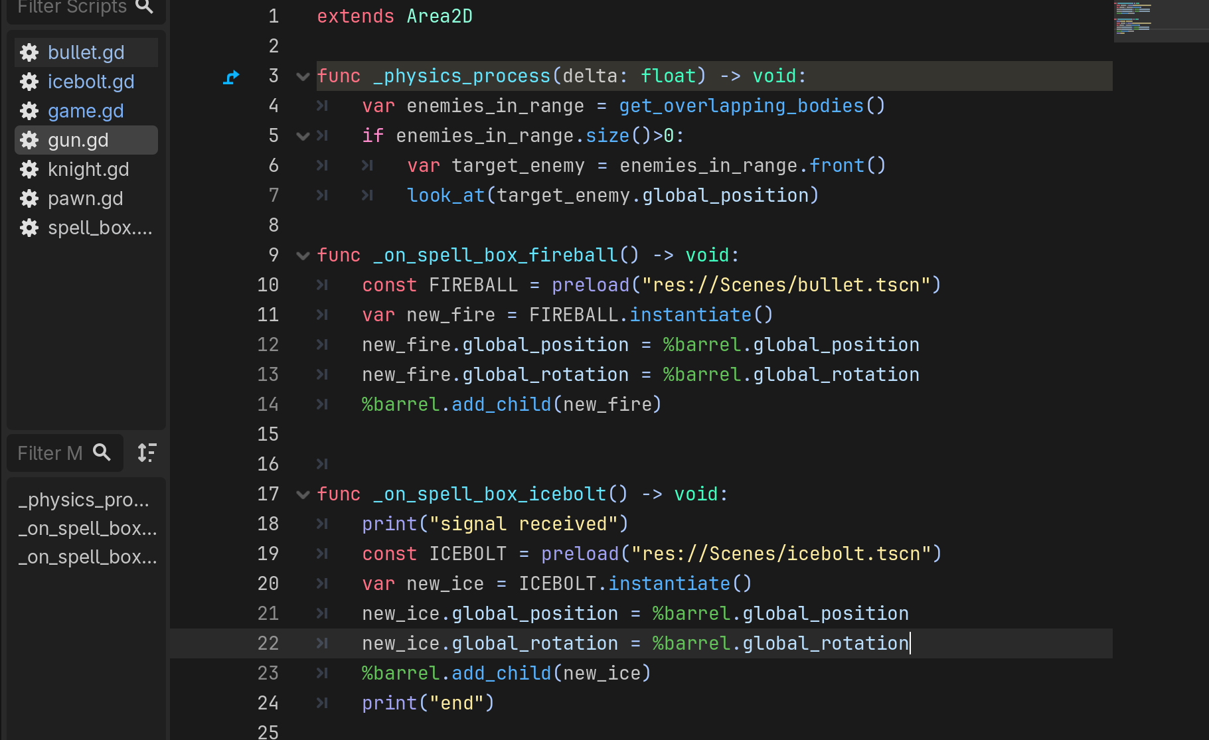Viewport: 1209px width, 740px height.
Task: Click the Filter Methods input field
Action: (50, 453)
